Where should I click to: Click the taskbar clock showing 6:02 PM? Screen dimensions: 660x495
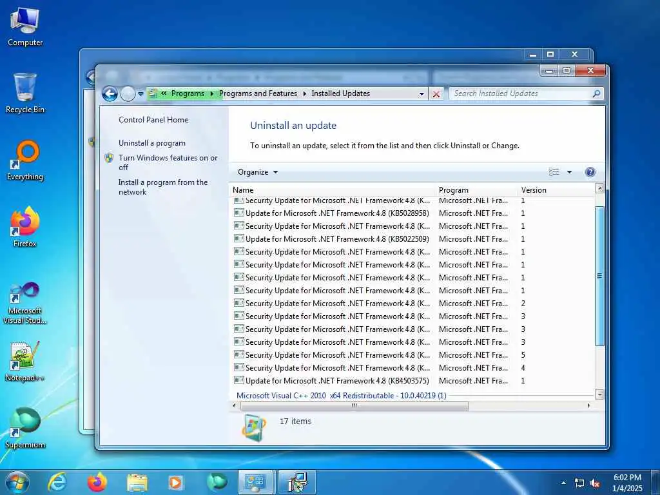[x=627, y=483]
